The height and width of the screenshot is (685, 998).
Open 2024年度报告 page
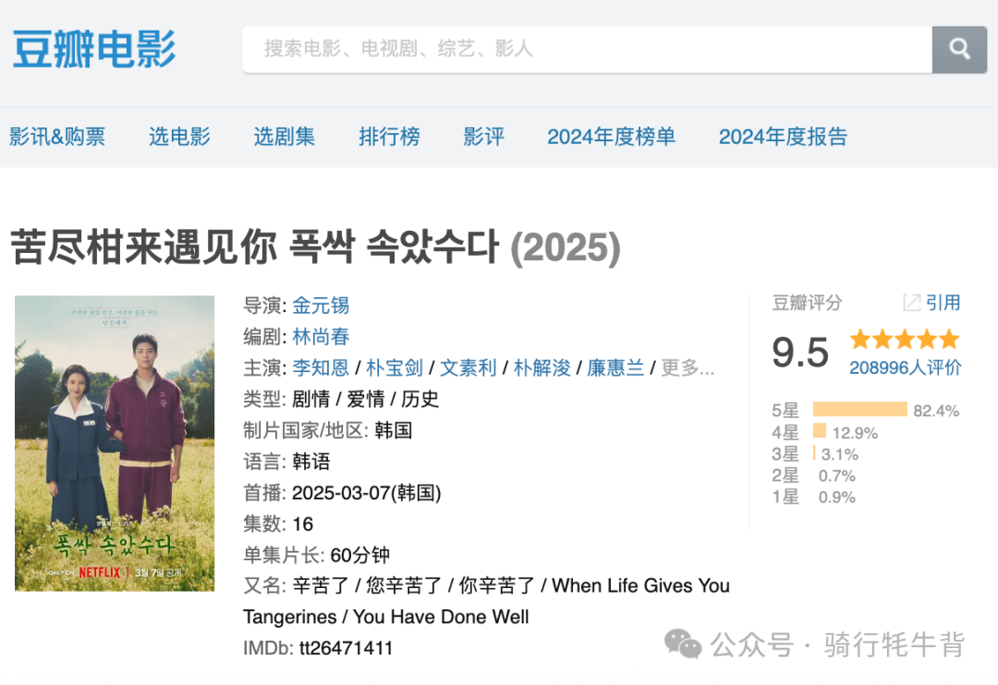tap(783, 137)
